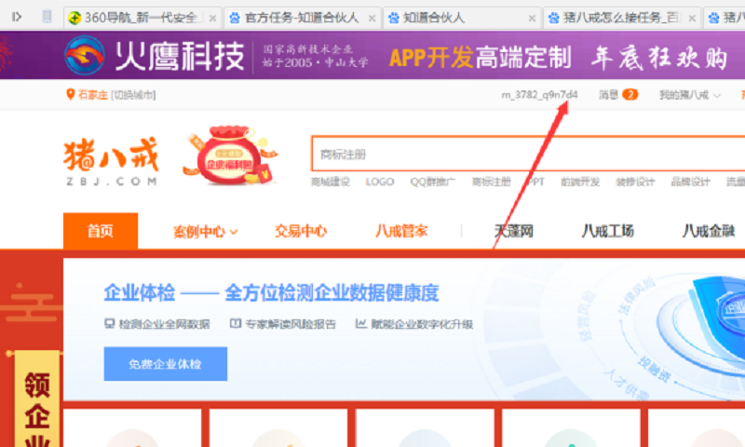Click the 石家庄 city name

pyautogui.click(x=92, y=95)
